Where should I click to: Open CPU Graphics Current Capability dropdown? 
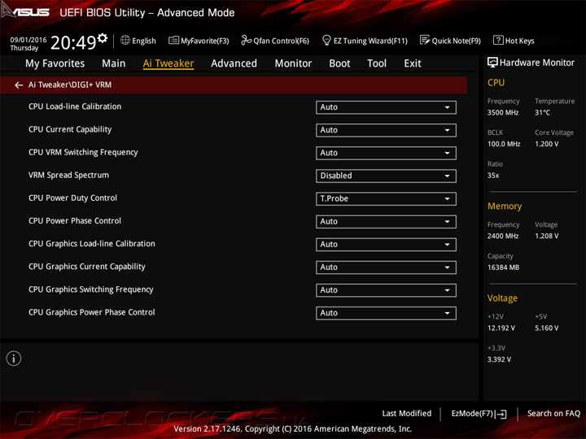[386, 267]
